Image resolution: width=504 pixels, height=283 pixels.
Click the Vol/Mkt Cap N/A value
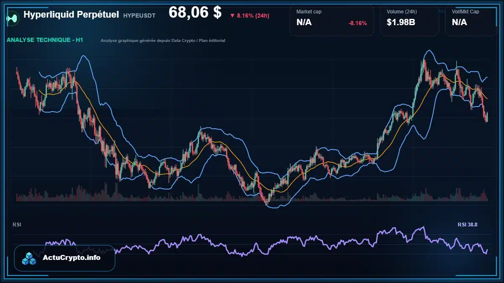pyautogui.click(x=459, y=22)
